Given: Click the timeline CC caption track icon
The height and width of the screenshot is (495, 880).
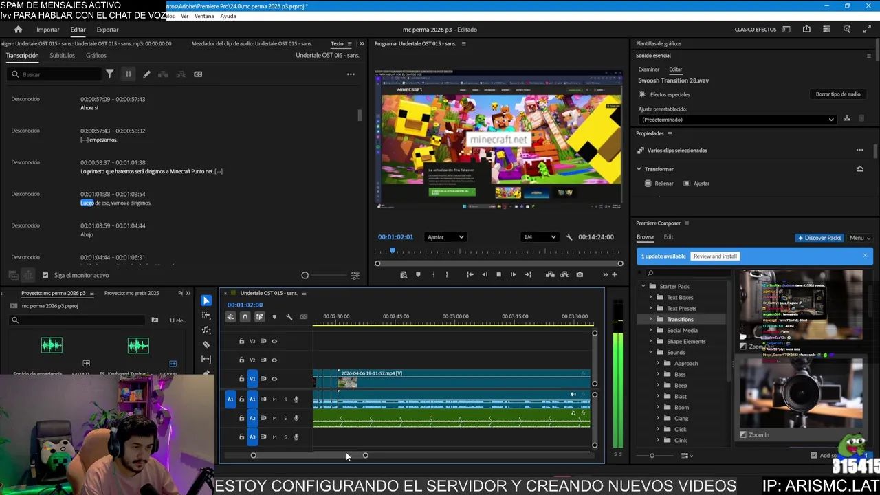Looking at the screenshot, I should (x=304, y=317).
